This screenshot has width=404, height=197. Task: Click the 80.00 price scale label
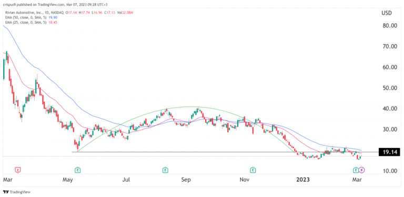click(x=390, y=26)
